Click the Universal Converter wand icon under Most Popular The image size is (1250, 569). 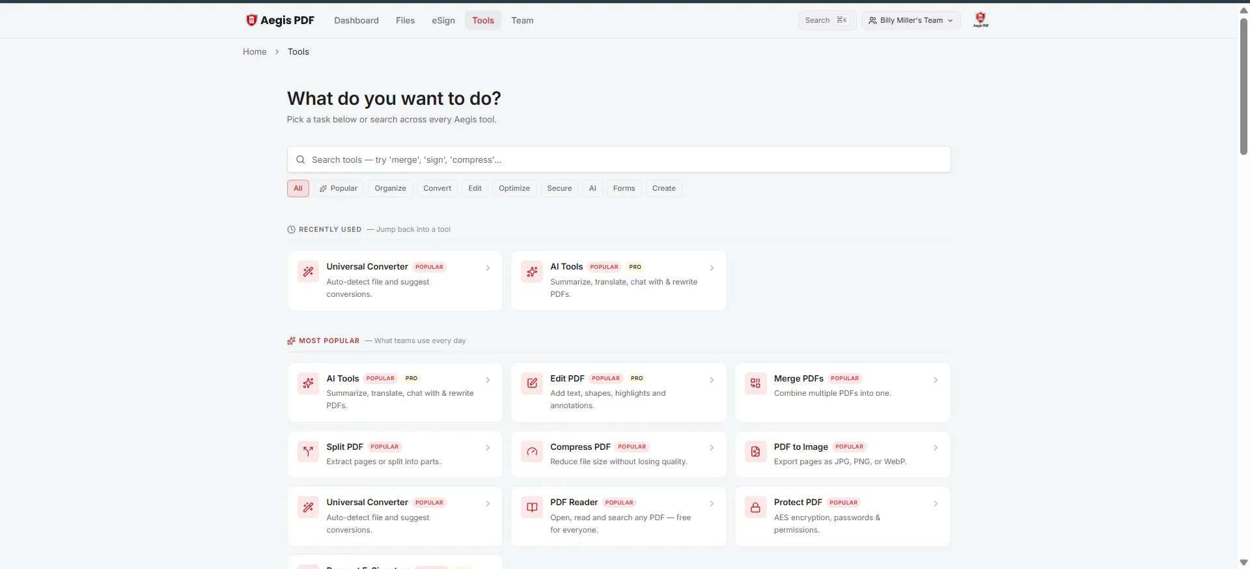(308, 507)
